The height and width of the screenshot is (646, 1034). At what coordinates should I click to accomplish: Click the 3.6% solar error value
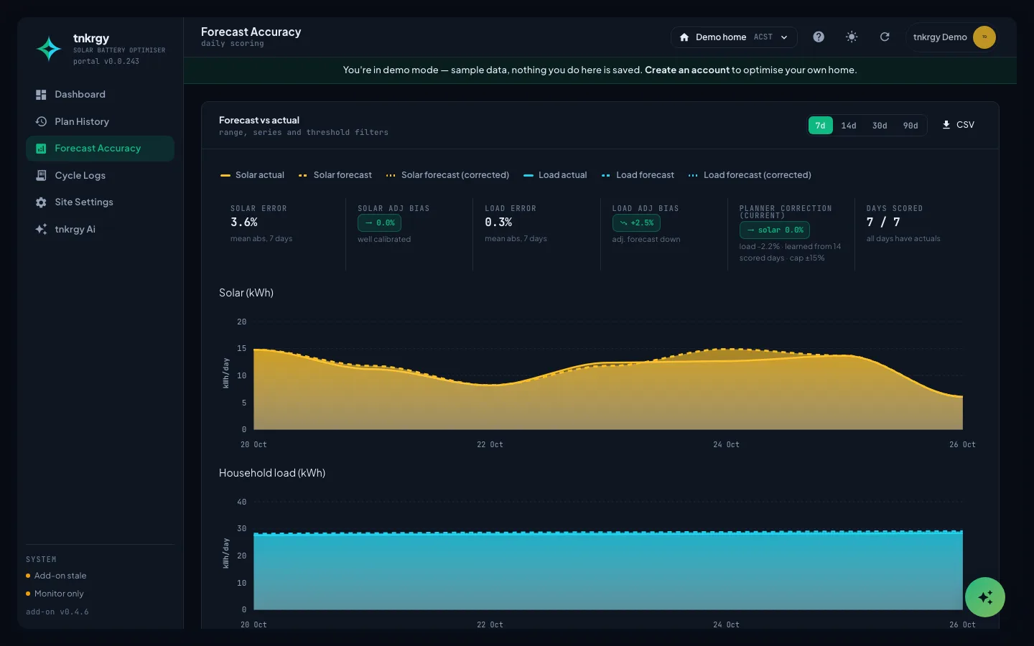pos(244,223)
